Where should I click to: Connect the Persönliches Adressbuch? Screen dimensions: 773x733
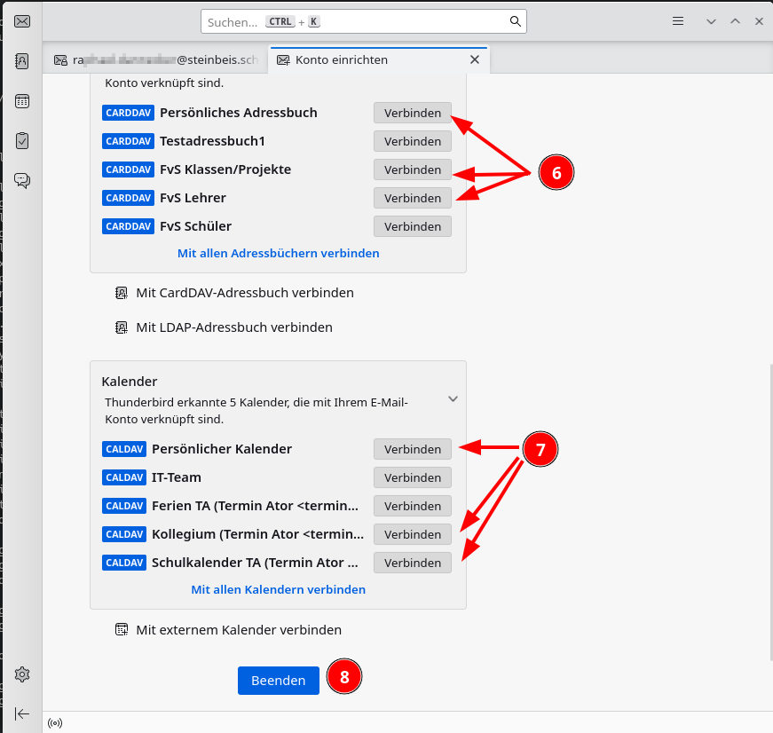(x=412, y=113)
